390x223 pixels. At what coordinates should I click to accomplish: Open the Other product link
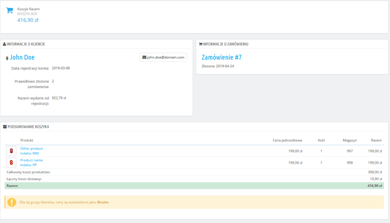coord(32,149)
